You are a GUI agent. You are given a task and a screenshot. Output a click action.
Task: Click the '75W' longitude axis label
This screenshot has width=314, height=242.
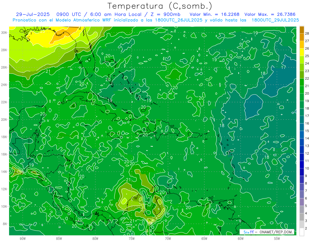[132, 239]
